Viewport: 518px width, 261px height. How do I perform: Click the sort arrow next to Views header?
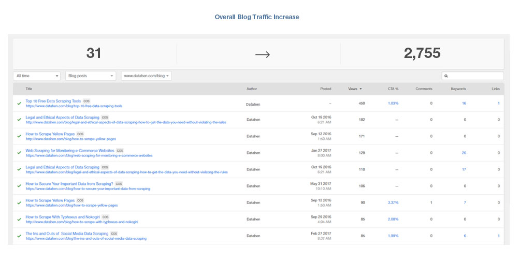pos(361,89)
